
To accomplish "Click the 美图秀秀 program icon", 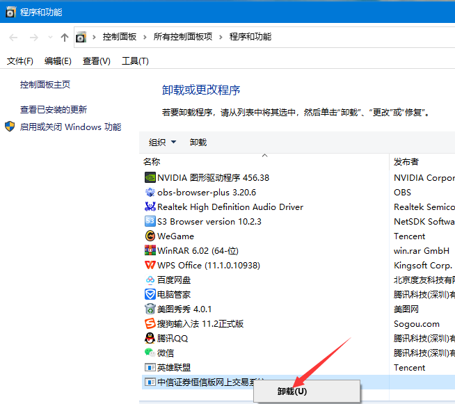I will click(x=150, y=309).
